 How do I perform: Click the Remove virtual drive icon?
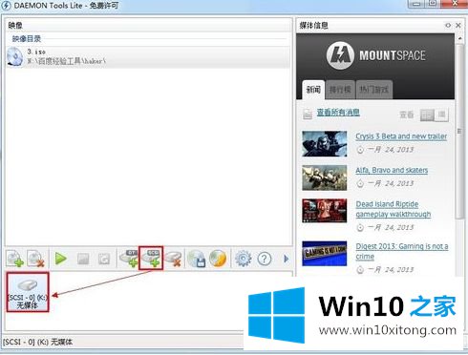[x=174, y=259]
